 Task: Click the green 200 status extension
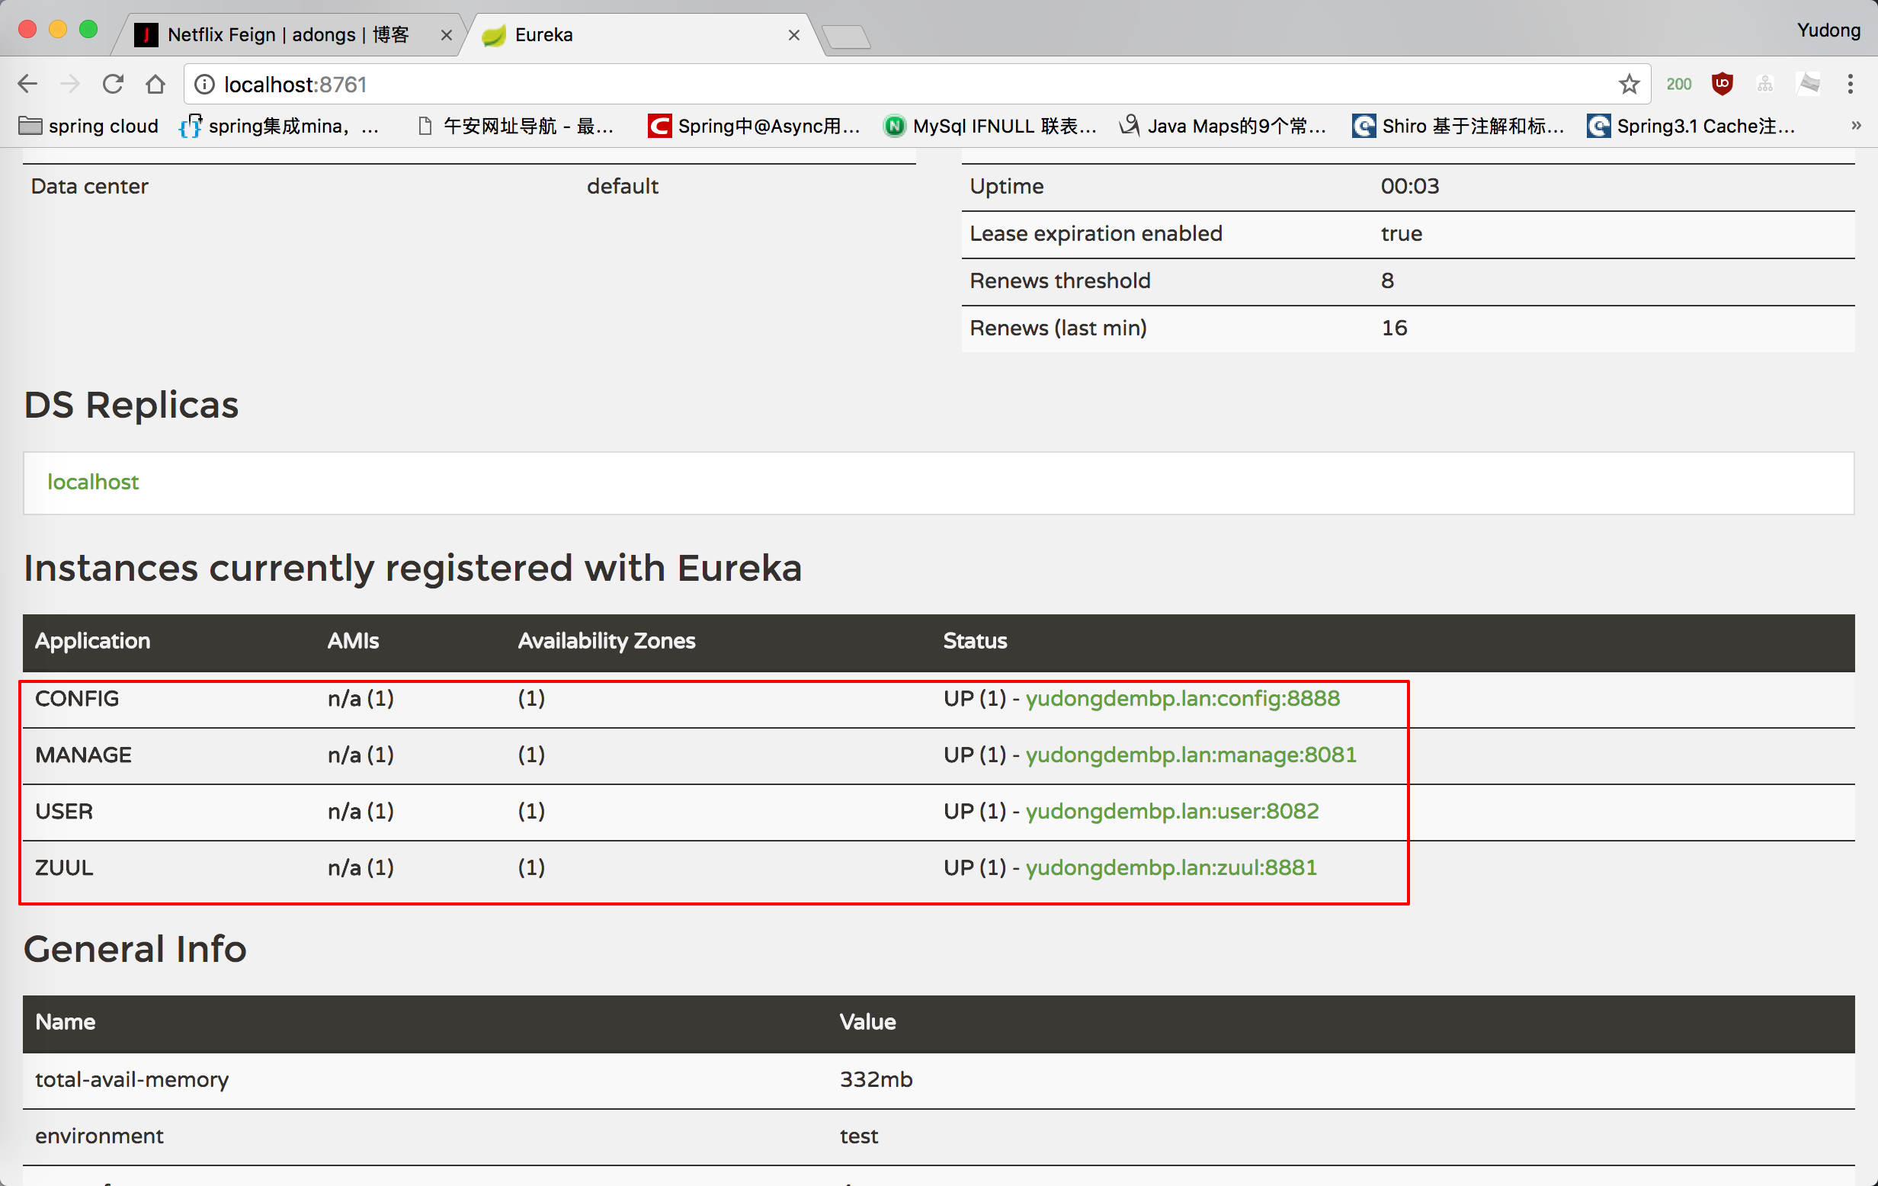[x=1678, y=84]
